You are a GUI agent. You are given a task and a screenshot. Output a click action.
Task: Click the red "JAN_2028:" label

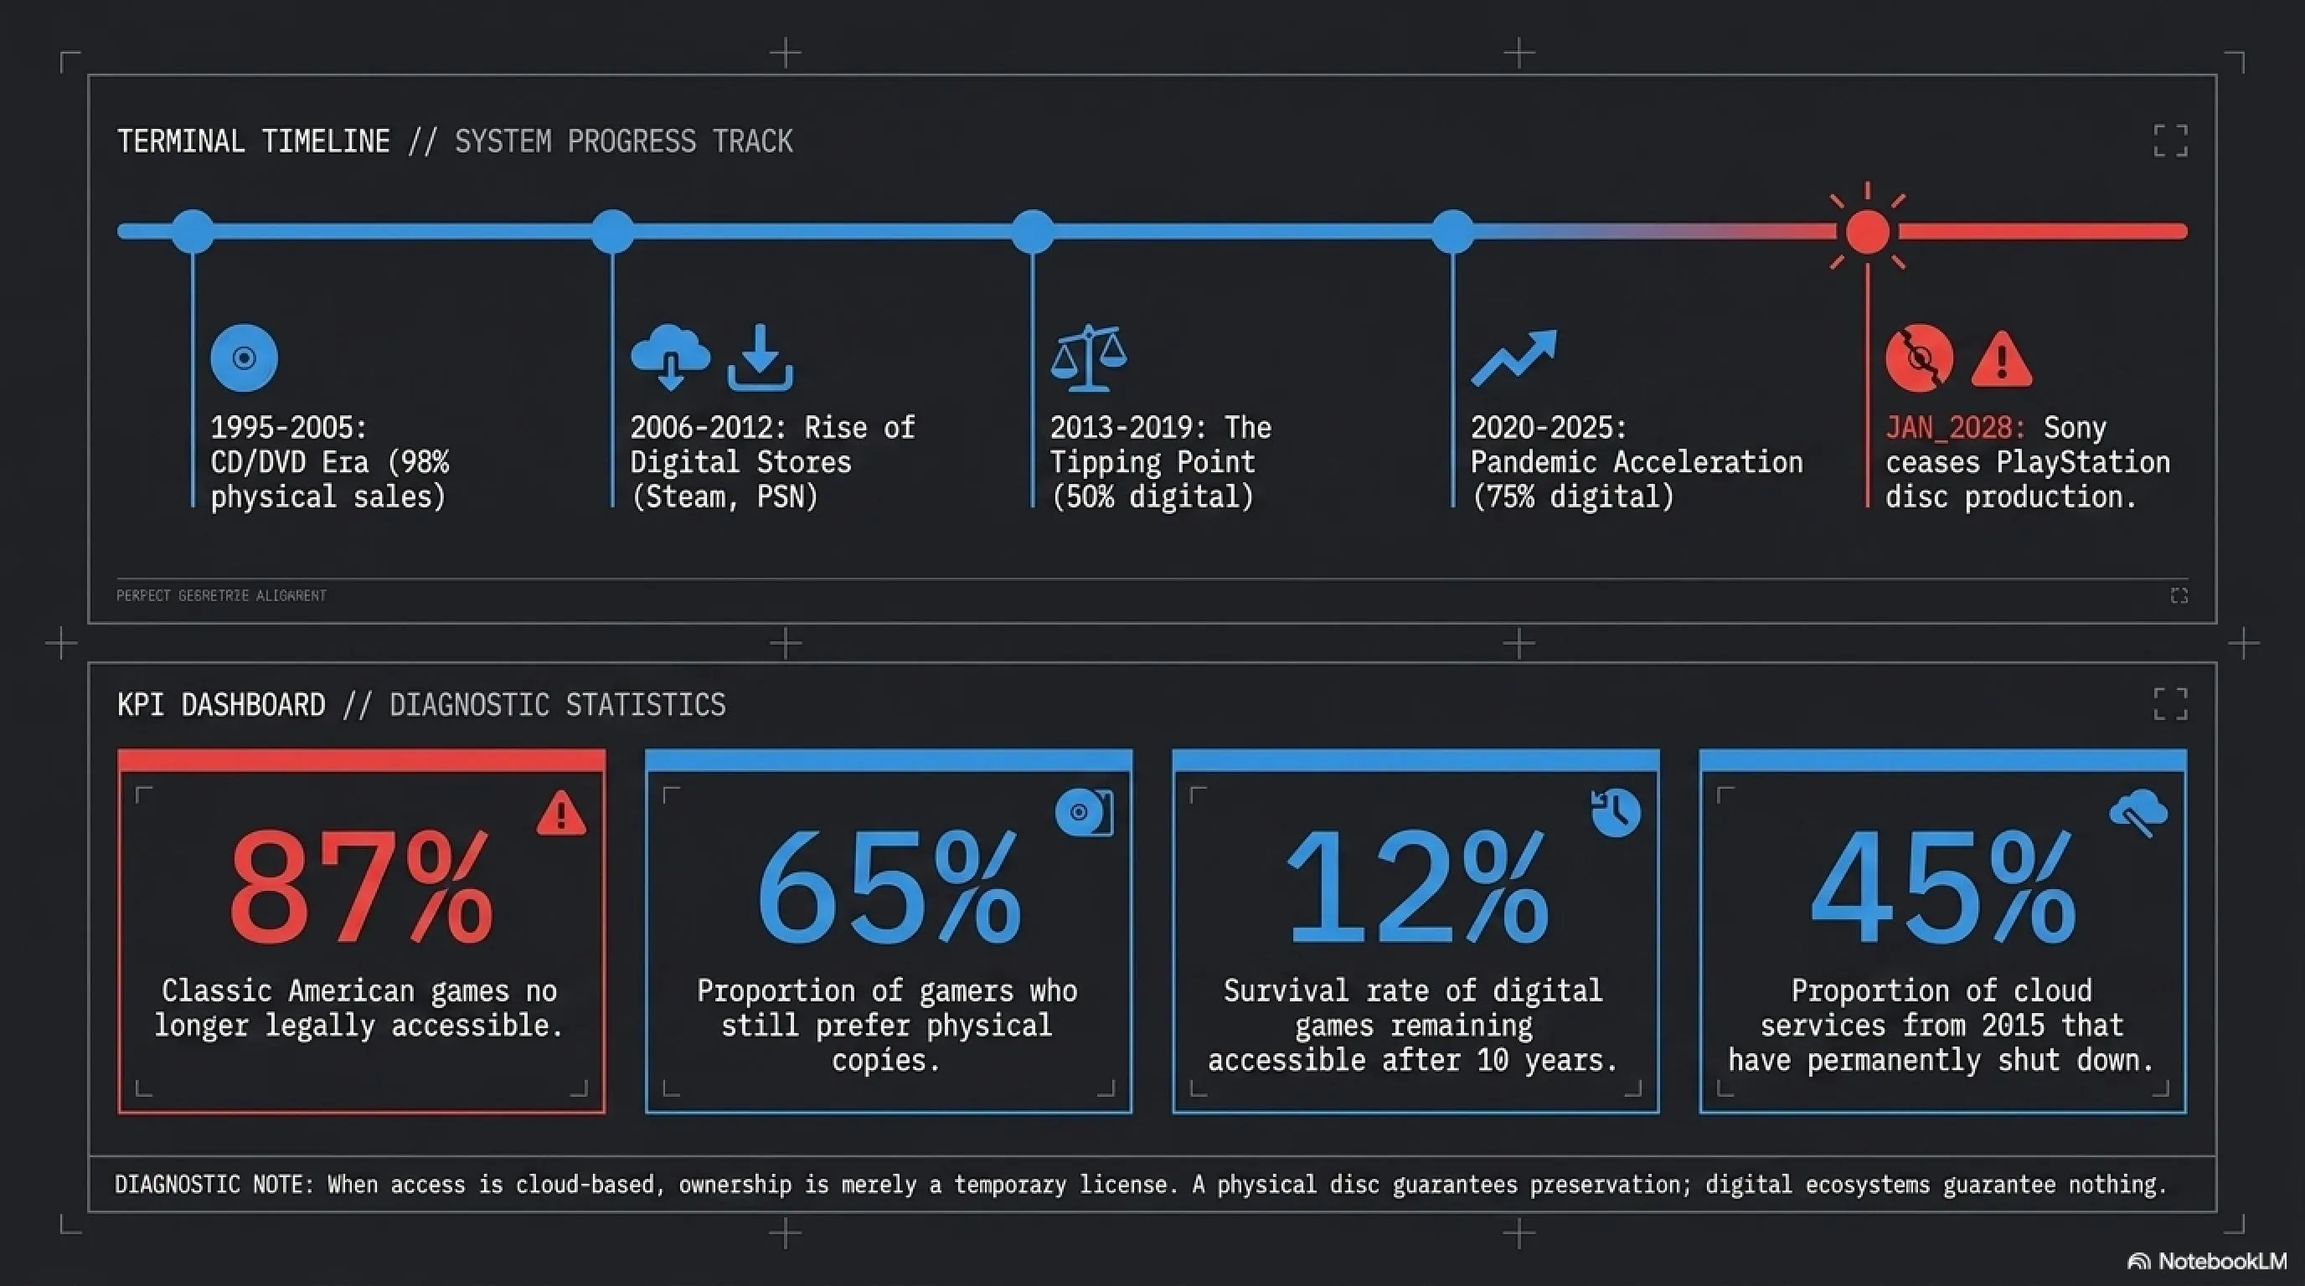click(1956, 428)
